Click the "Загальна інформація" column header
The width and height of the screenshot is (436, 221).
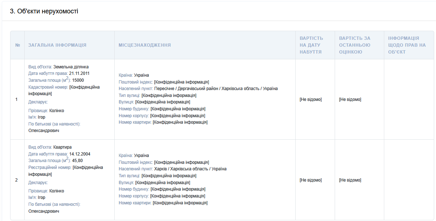click(x=57, y=45)
